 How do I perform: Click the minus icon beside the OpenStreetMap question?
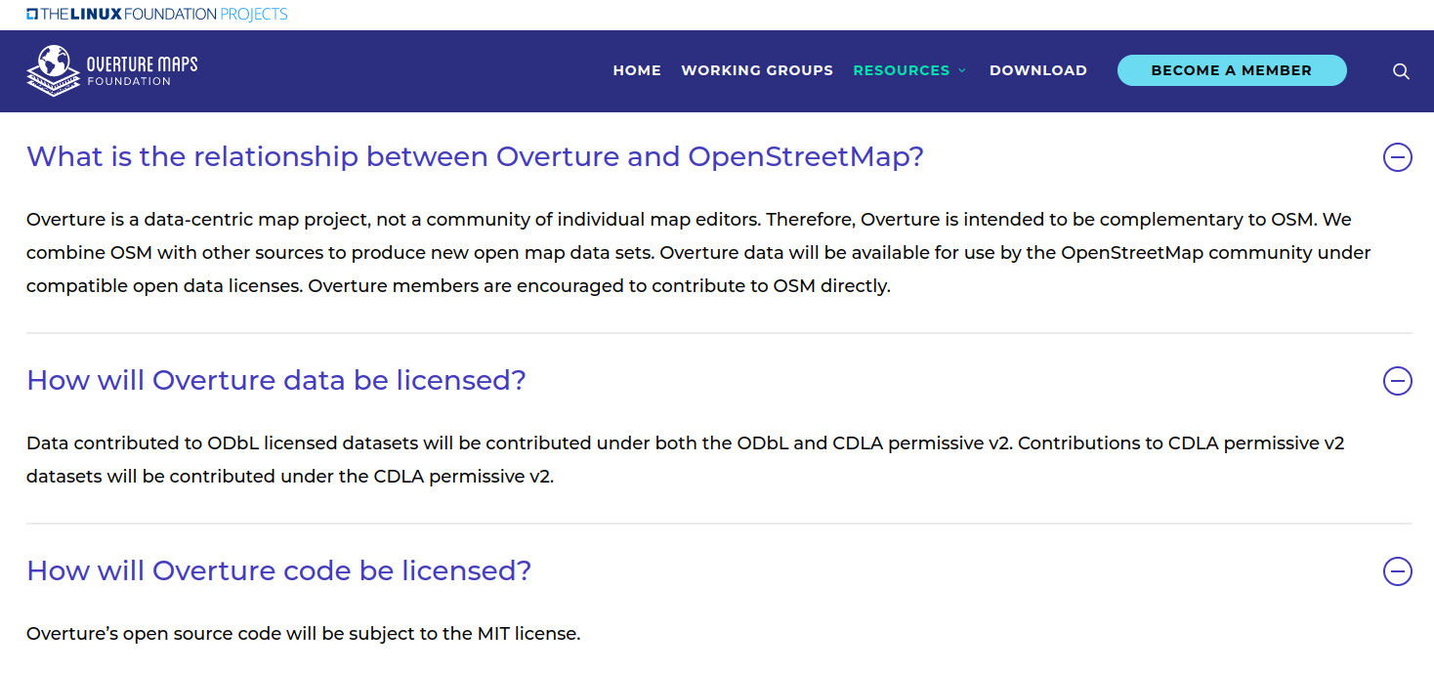click(x=1398, y=157)
